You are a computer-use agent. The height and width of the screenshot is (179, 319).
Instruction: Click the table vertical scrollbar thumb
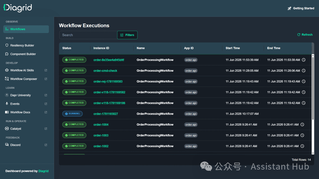point(313,88)
